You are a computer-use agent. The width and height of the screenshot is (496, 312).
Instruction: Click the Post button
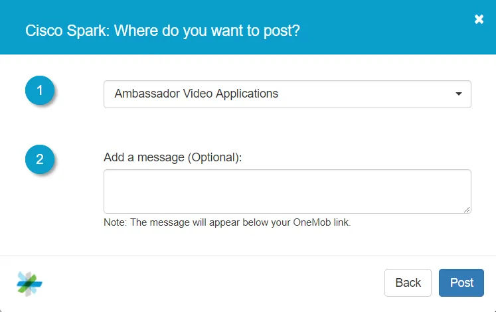(461, 283)
